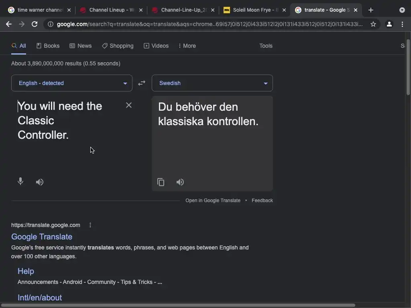This screenshot has width=411, height=308.
Task: Start voice input with the microphone icon
Action: [x=20, y=181]
